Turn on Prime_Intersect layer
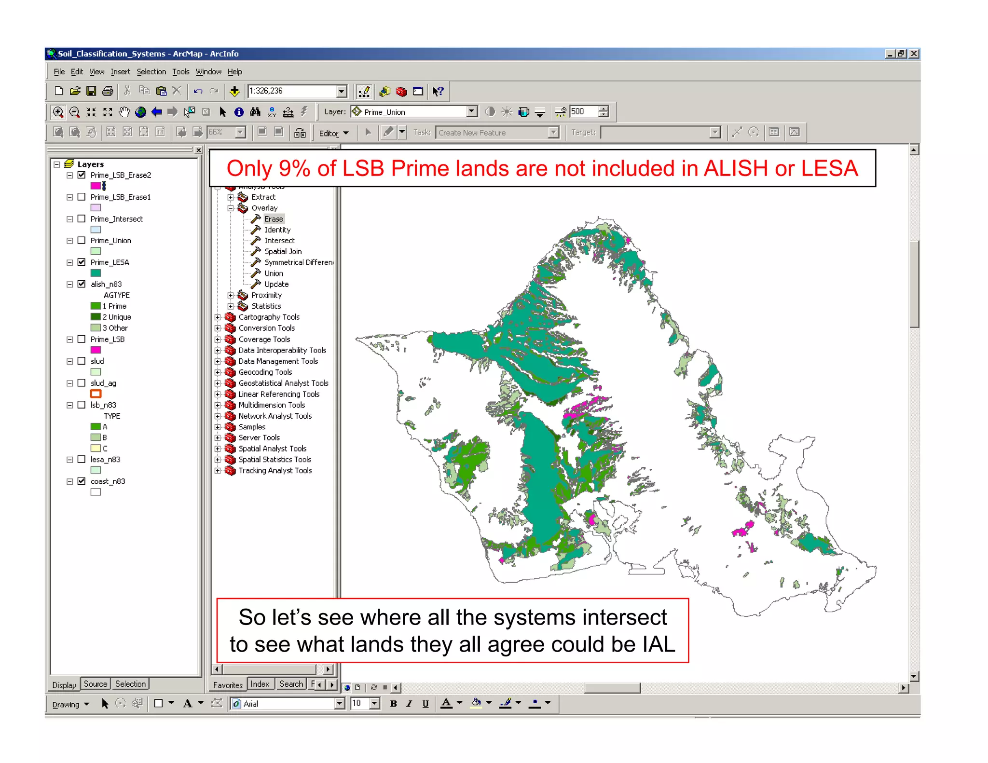 point(82,218)
